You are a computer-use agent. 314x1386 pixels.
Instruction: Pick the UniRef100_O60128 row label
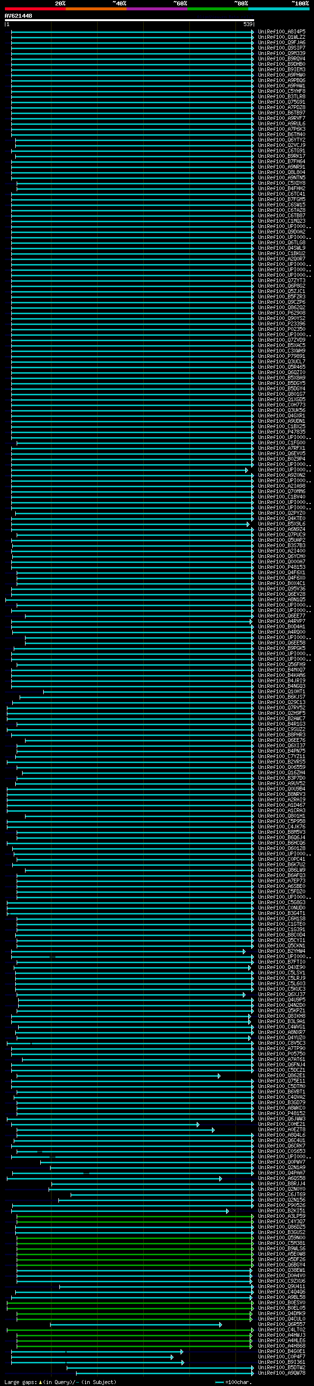pos(281,849)
